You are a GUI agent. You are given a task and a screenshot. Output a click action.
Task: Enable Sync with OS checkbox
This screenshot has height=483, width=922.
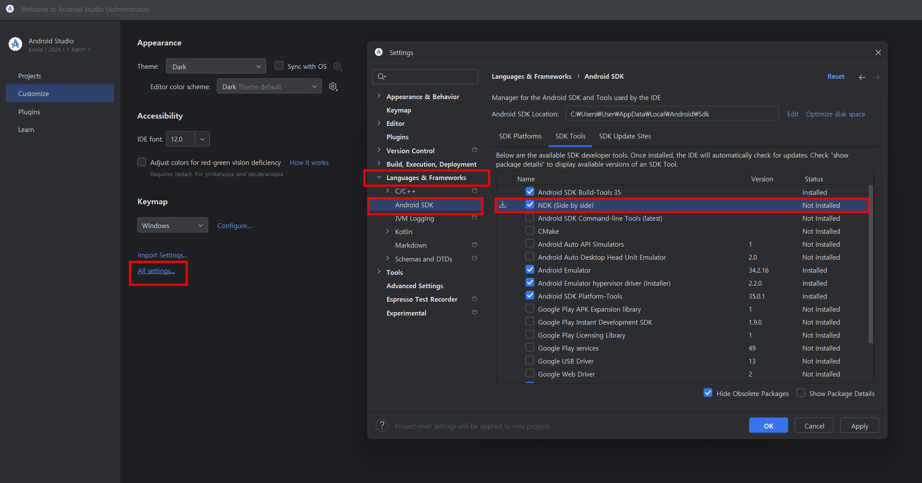[x=279, y=66]
